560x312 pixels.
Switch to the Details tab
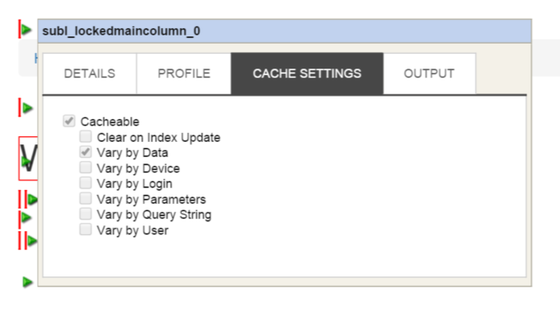point(89,73)
